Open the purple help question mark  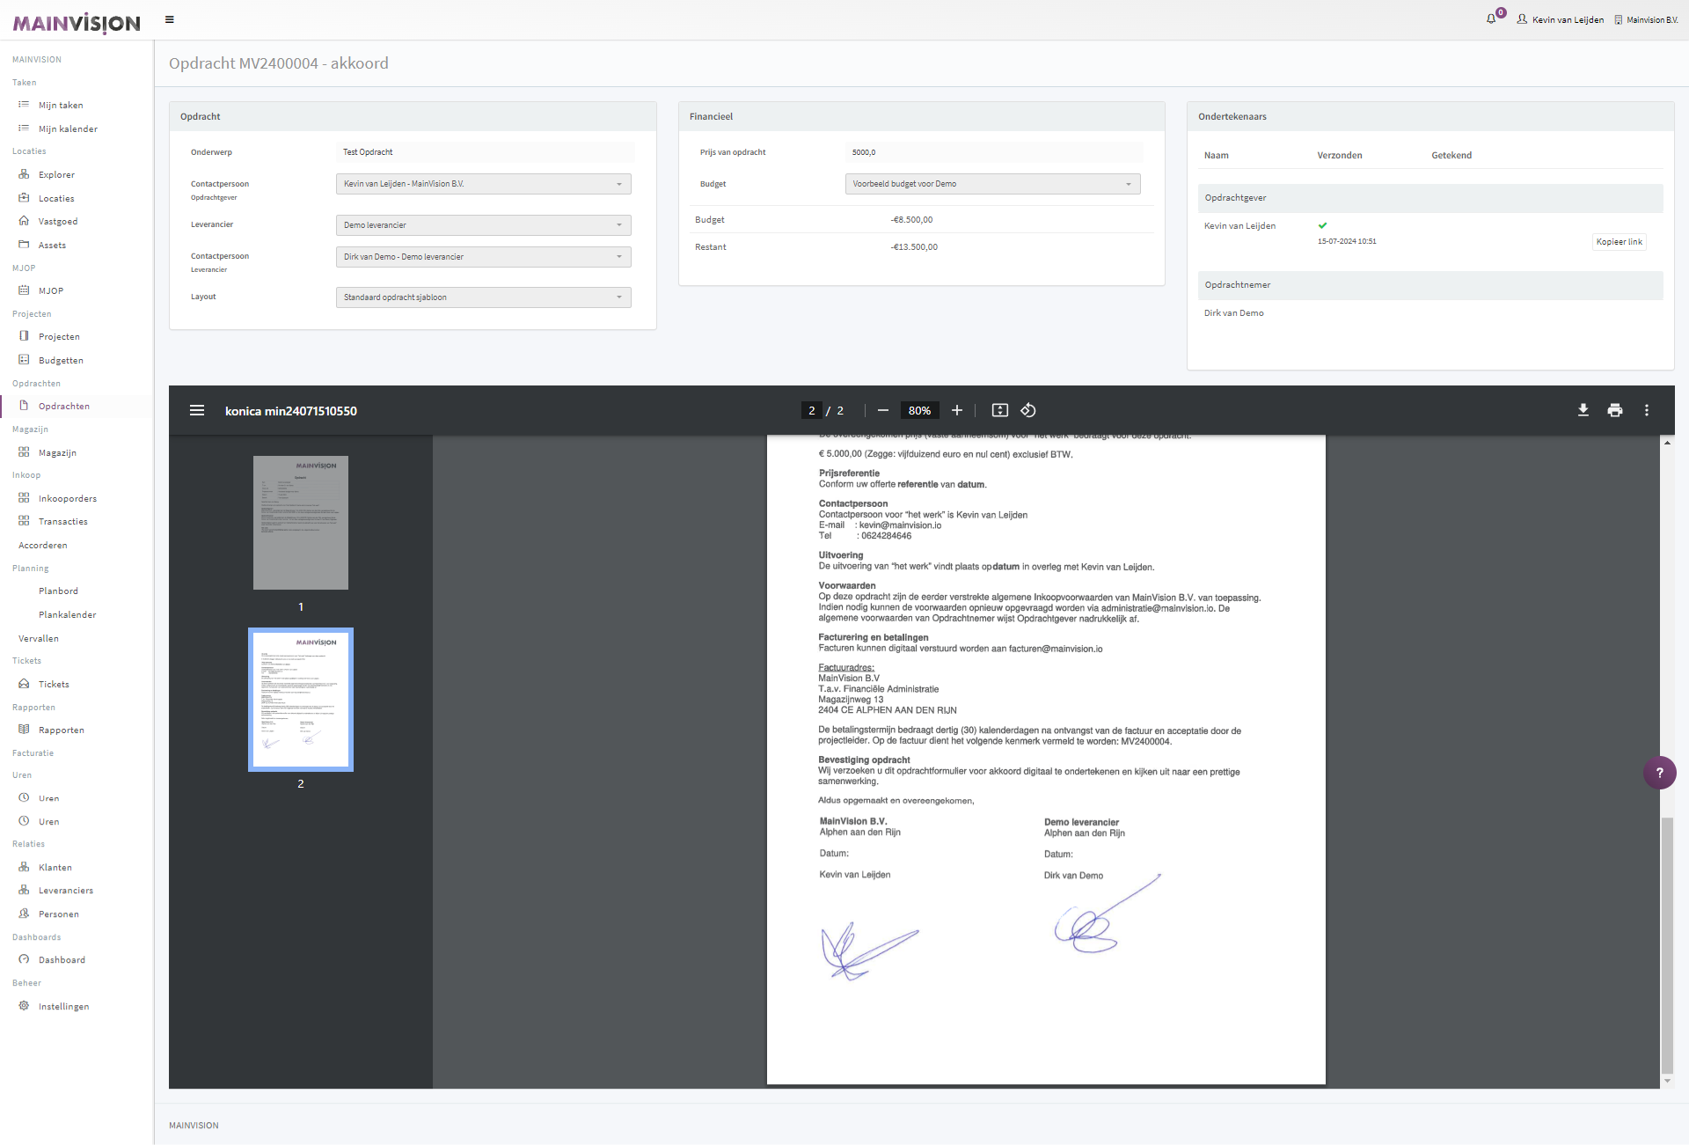pyautogui.click(x=1659, y=773)
